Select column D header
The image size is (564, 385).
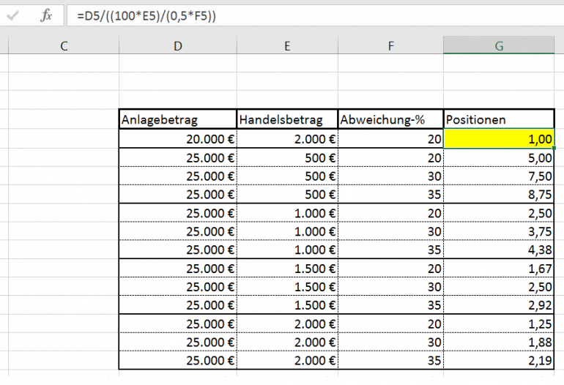[178, 46]
